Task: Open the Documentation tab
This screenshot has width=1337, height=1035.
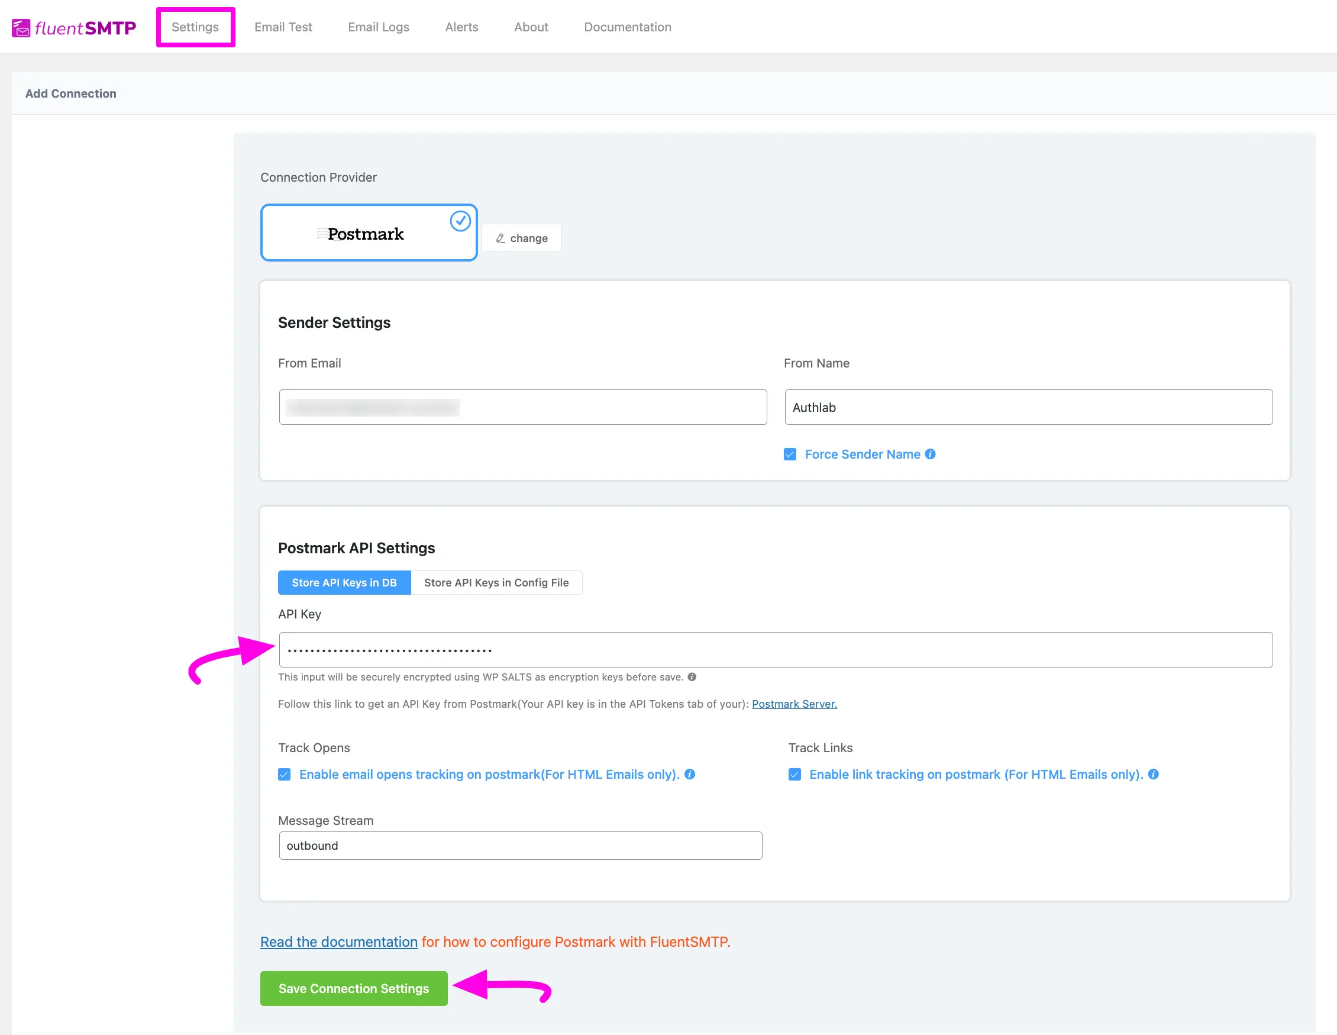Action: click(628, 27)
